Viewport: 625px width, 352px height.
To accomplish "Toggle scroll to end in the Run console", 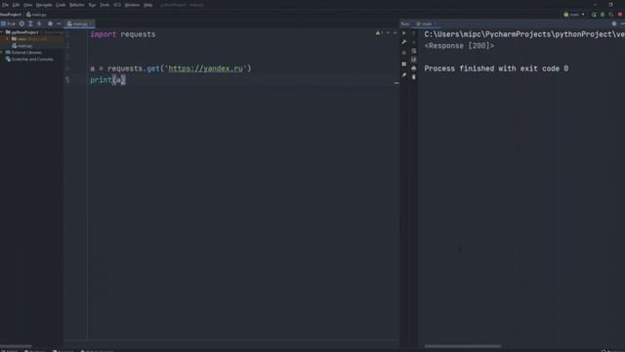I will click(x=414, y=60).
